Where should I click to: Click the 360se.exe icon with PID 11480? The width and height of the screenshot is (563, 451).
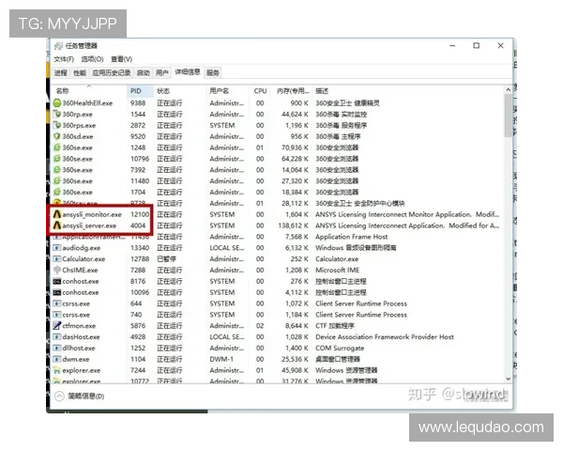pyautogui.click(x=56, y=181)
